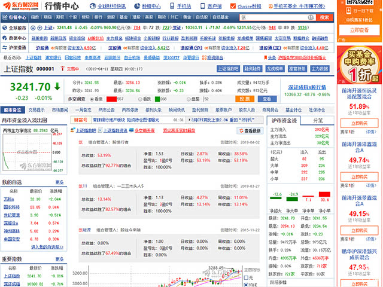The width and height of the screenshot is (383, 287).
Task: Select the 看跌 radio button
Action: pos(139,99)
